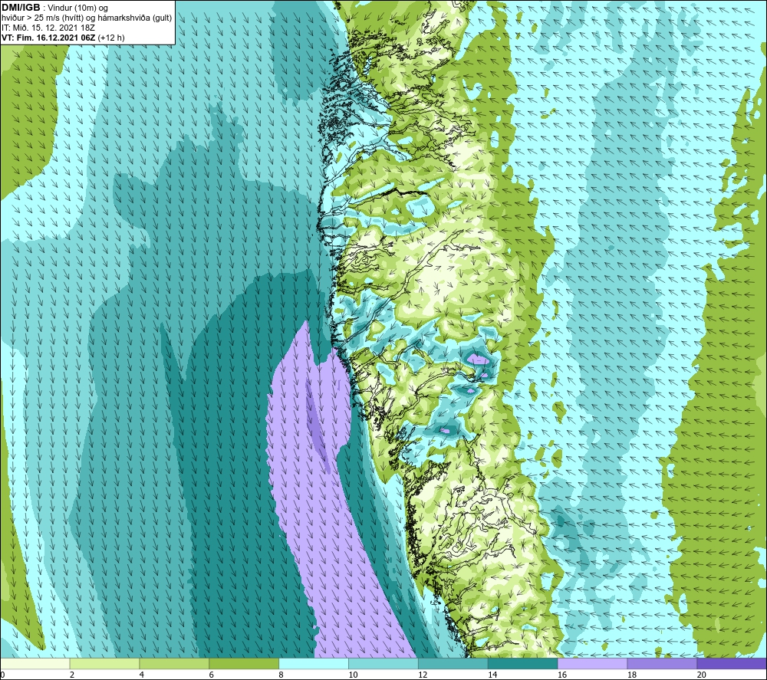Click the 'Vindur (10m) og' label
767x680 pixels.
pyautogui.click(x=77, y=8)
